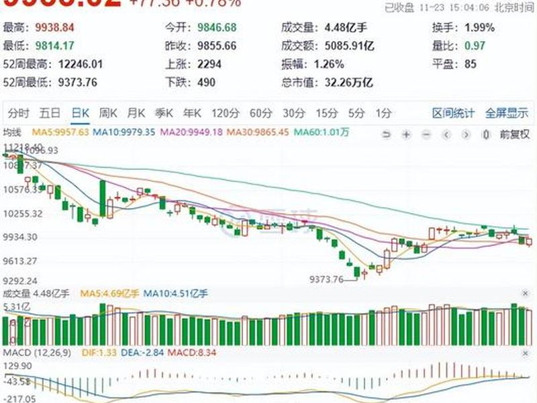Close the MACD indicator panel
Screen dimensions: 537x403
pos(525,353)
